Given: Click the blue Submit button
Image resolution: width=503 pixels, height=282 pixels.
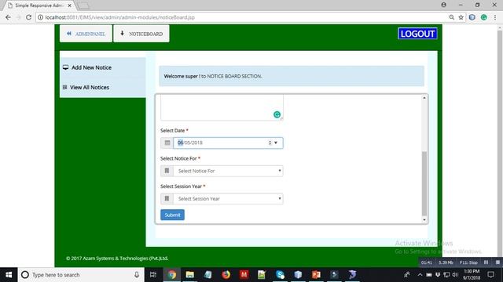Looking at the screenshot, I should tap(172, 215).
